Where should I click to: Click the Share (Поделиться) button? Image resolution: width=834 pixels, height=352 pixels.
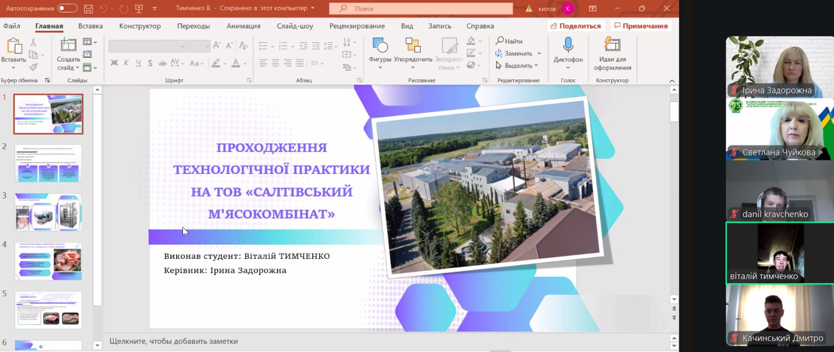[x=575, y=26]
